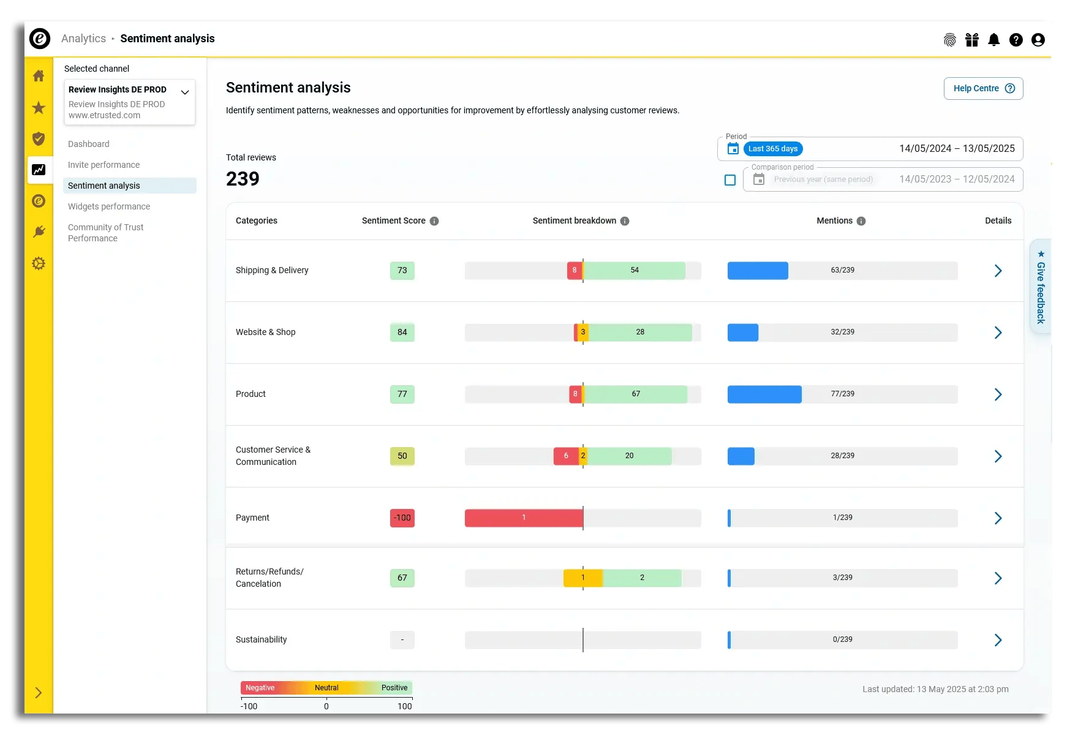
Task: Enable the comparison period checkbox
Action: [x=730, y=179]
